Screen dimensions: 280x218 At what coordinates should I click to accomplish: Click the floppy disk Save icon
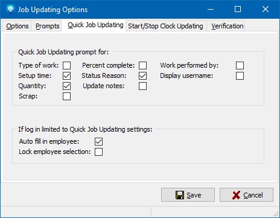[180, 195]
